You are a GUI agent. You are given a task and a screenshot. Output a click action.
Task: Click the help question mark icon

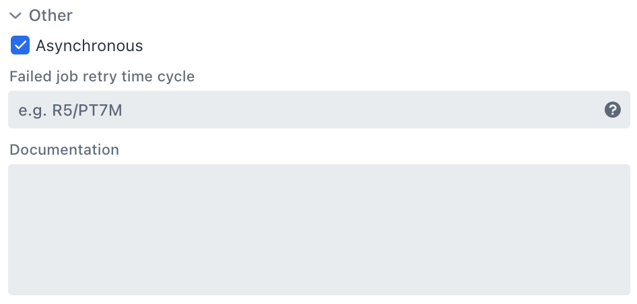612,110
